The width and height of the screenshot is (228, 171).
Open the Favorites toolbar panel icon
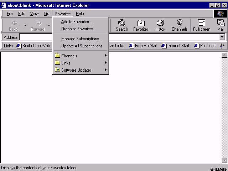click(x=141, y=25)
